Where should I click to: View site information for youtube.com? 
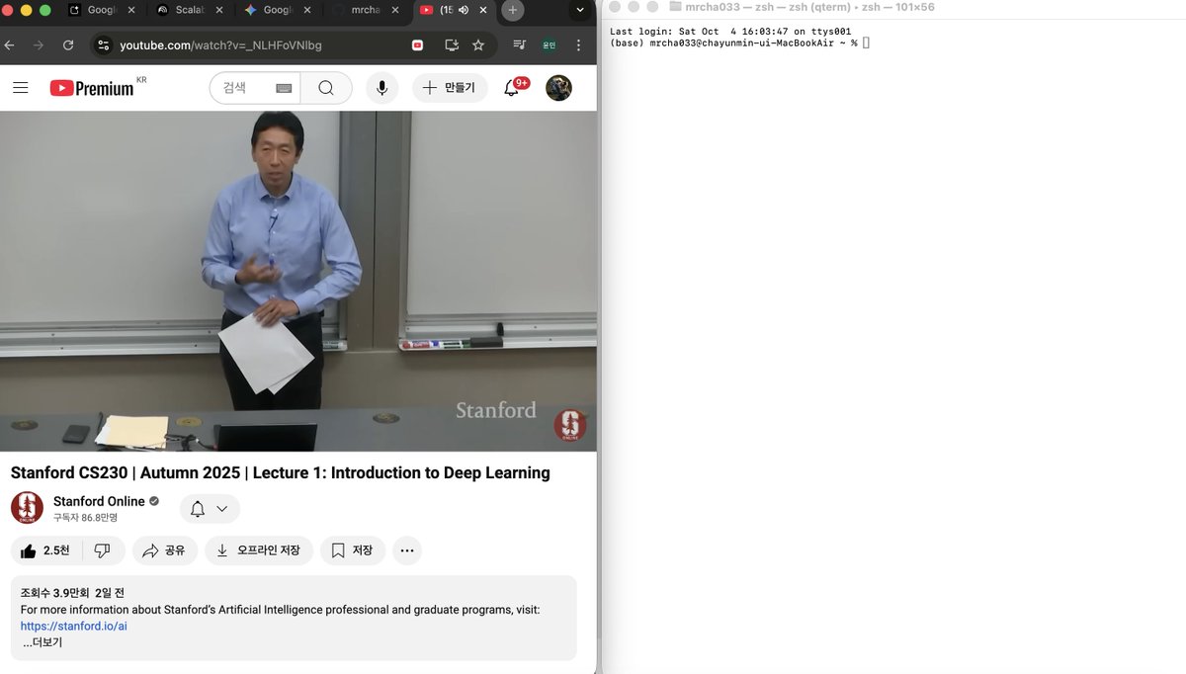(x=103, y=45)
